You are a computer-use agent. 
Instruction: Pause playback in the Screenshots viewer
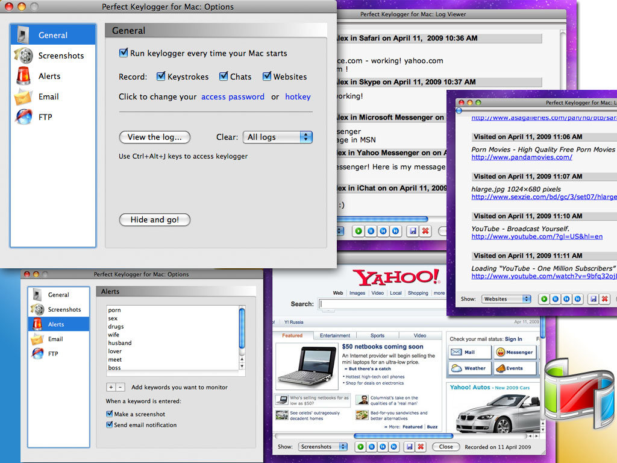[x=371, y=447]
